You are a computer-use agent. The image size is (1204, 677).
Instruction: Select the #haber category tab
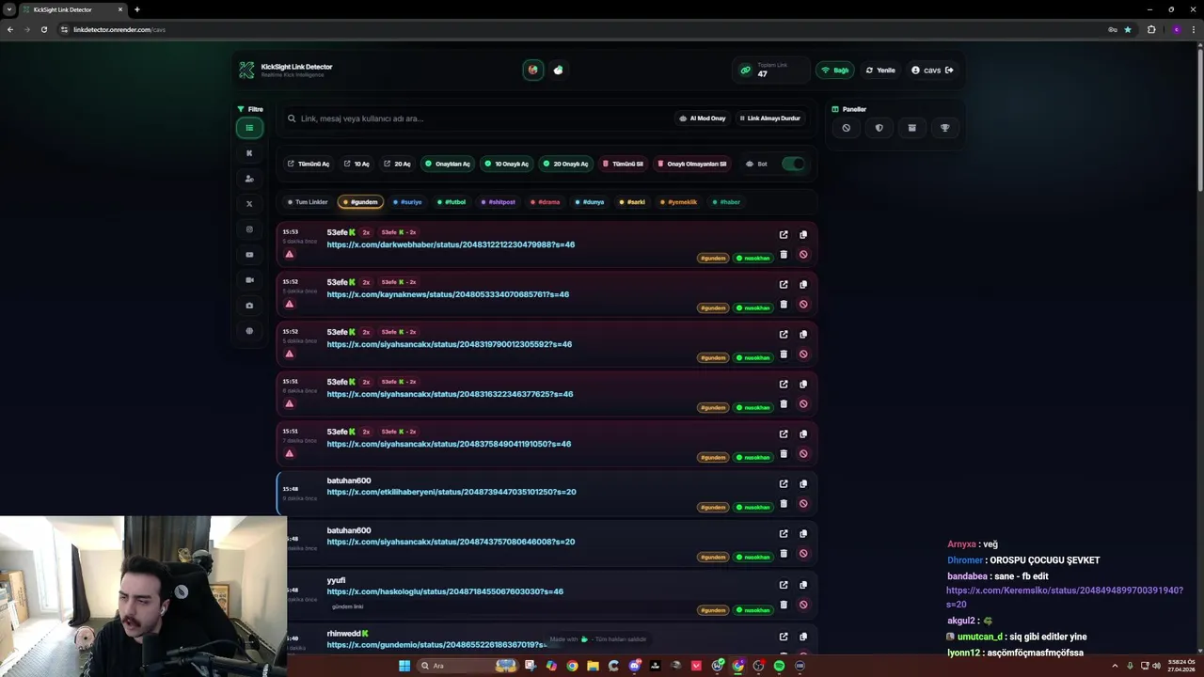tap(727, 202)
